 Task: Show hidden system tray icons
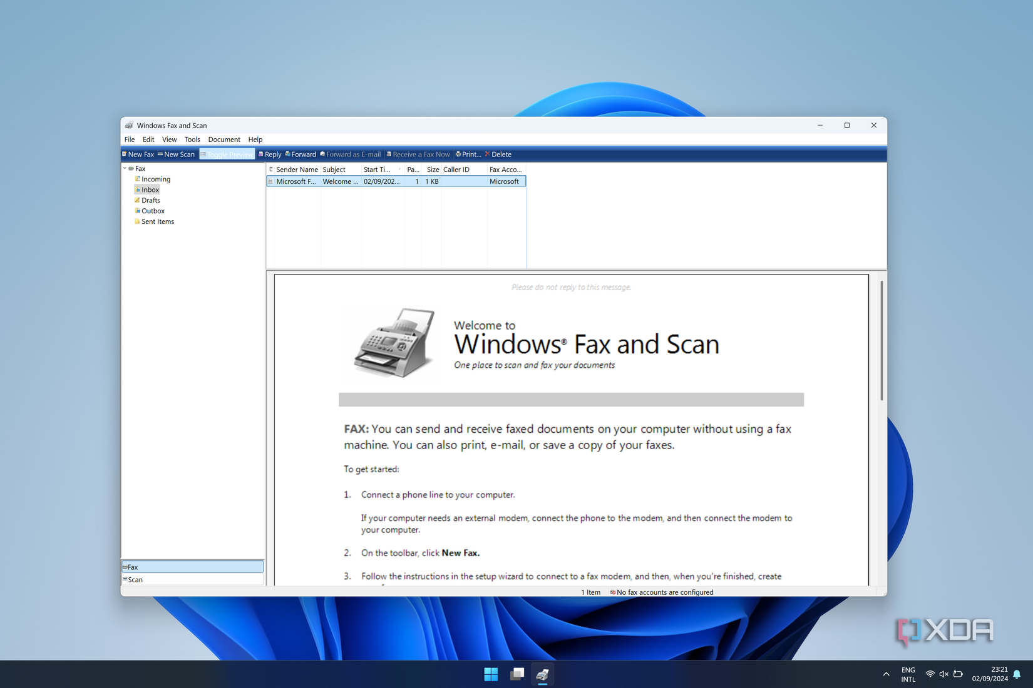click(x=886, y=674)
